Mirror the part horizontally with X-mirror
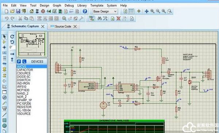The width and height of the screenshot is (219, 133). pyautogui.click(x=12, y=54)
